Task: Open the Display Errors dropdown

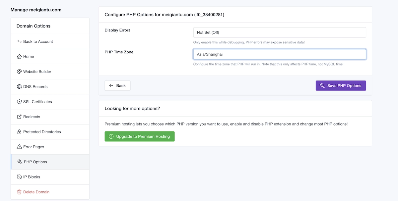Action: click(279, 32)
